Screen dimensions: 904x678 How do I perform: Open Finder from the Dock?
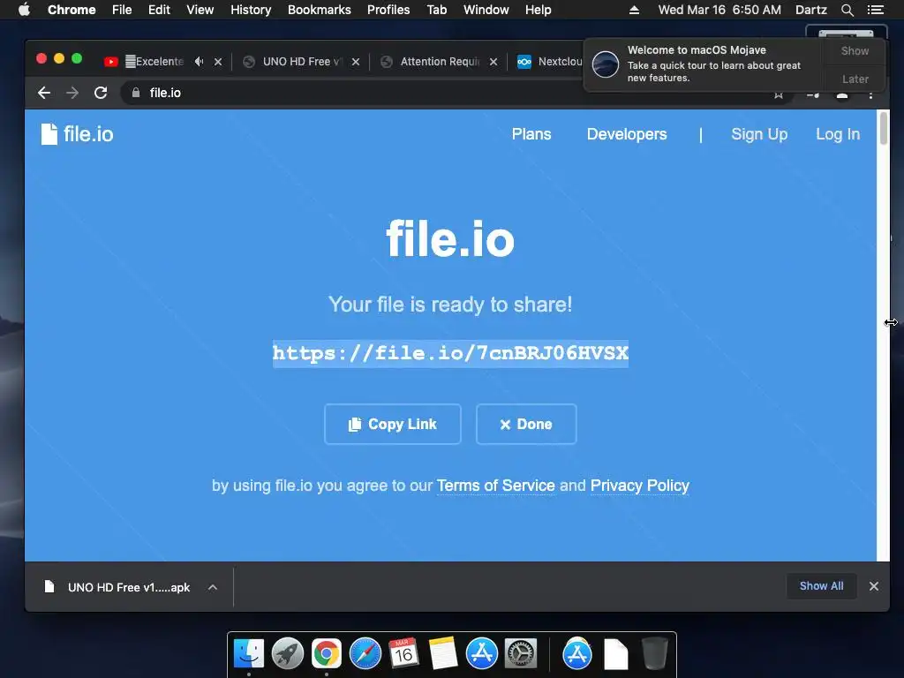coord(248,653)
